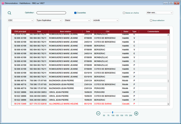Viewport: 181px width, 124px height.
Task: Expand the Type d'opérateur dropdown
Action: point(49,20)
